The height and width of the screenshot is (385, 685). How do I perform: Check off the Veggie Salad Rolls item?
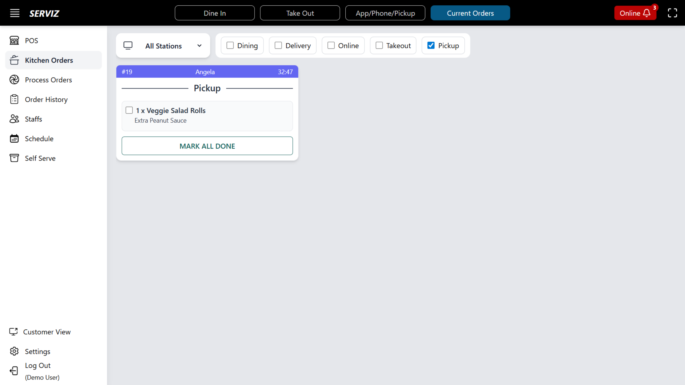pos(129,110)
